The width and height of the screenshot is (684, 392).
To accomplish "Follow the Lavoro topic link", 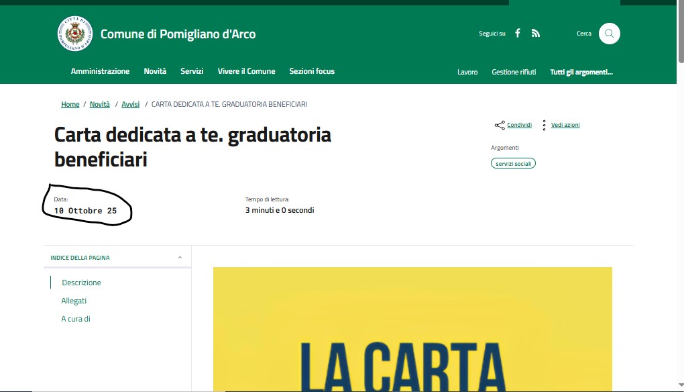I will coord(467,72).
